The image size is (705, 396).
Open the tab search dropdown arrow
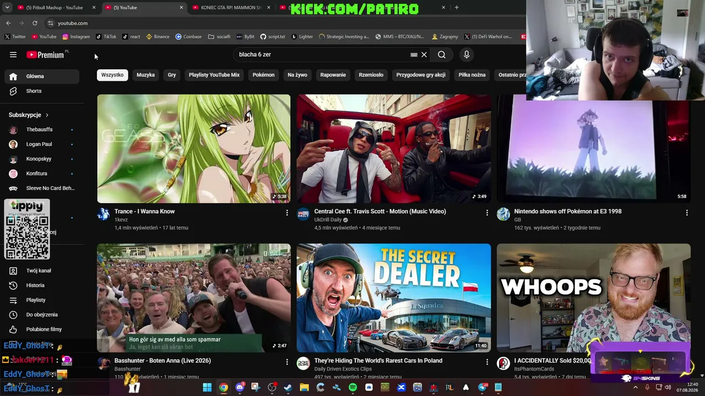tap(7, 8)
